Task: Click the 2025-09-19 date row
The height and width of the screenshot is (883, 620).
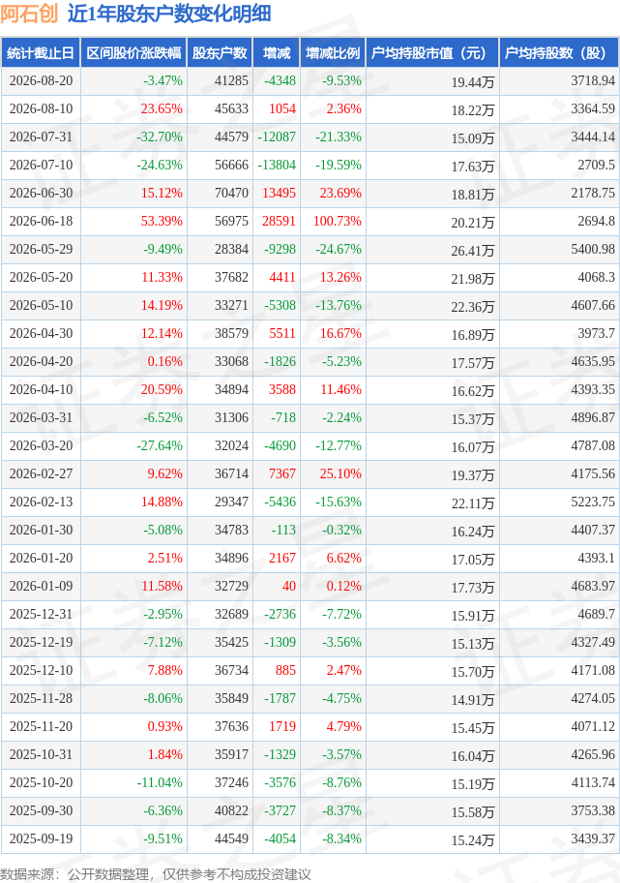Action: click(310, 839)
